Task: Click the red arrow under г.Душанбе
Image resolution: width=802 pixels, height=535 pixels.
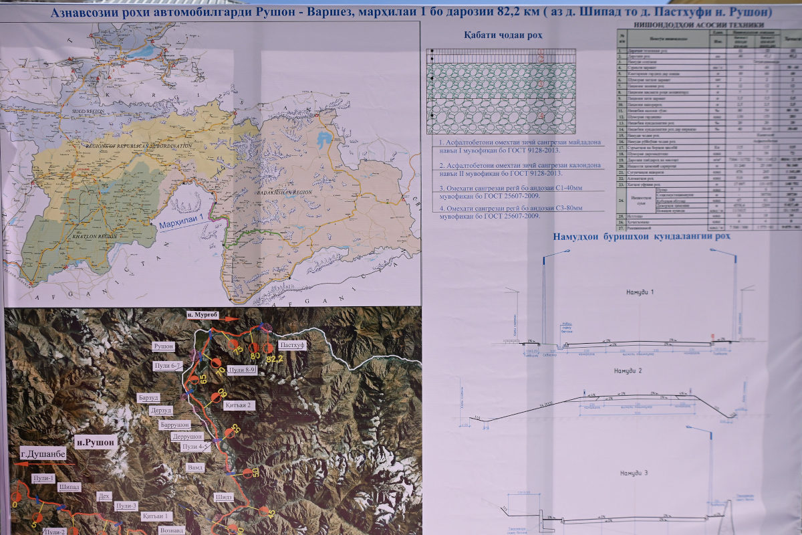Action: 45,463
